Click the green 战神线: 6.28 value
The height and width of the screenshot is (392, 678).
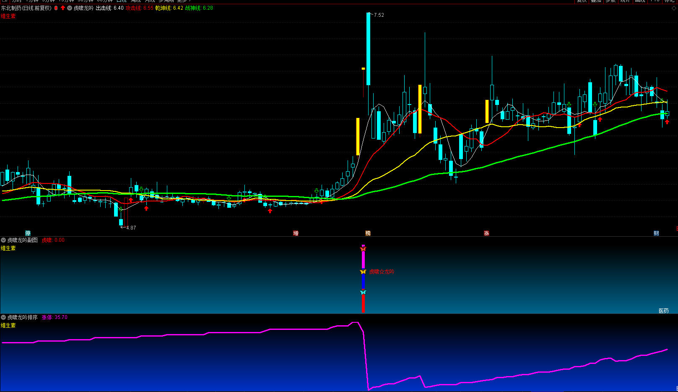(199, 8)
